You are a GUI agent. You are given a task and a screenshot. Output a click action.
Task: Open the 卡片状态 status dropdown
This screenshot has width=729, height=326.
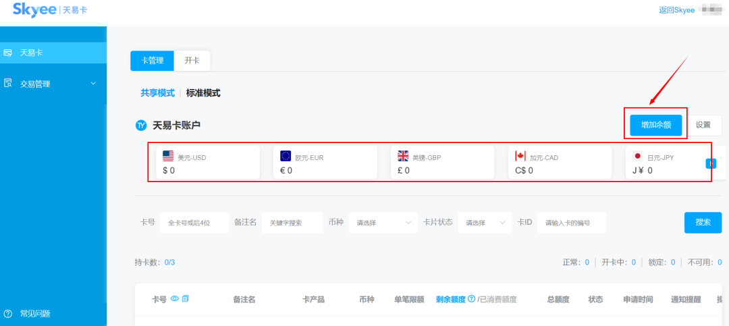[x=485, y=223]
